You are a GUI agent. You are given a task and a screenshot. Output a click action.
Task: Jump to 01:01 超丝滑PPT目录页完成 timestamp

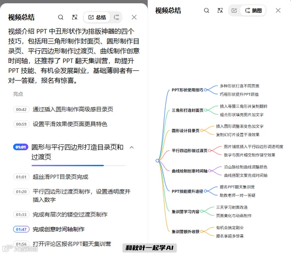point(21,177)
